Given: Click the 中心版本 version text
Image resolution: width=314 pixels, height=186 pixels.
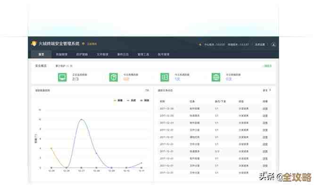Looking at the screenshot, I should pos(215,44).
